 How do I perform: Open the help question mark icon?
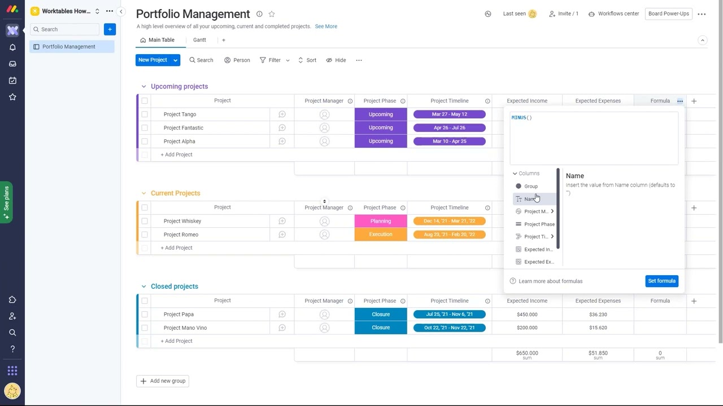[x=12, y=349]
